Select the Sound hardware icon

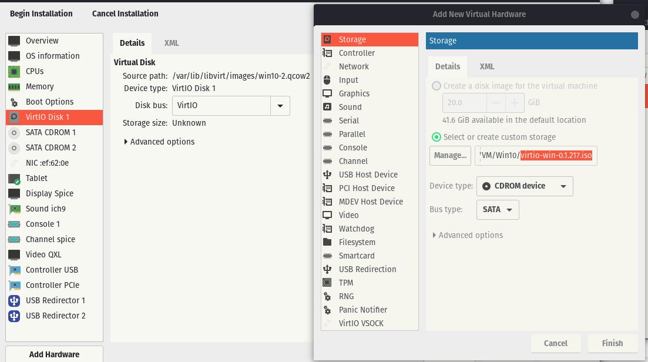coord(328,107)
